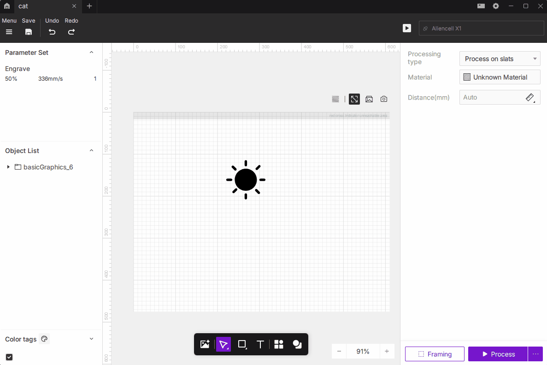Click the purple Process button
Screen dimensions: 547x365
tap(498, 354)
